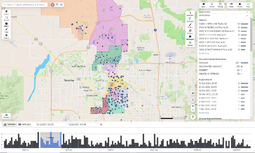
Task: Click Show more under Address list
Action: tap(204, 53)
